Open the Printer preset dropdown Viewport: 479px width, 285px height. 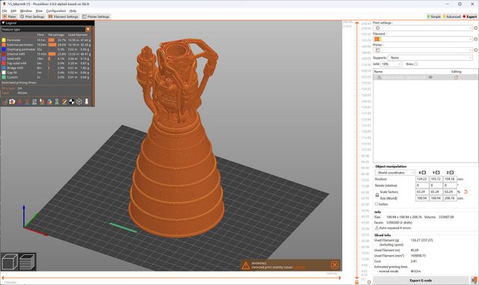pos(423,50)
